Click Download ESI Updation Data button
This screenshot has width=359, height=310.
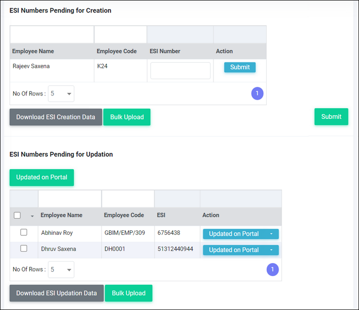coord(56,293)
